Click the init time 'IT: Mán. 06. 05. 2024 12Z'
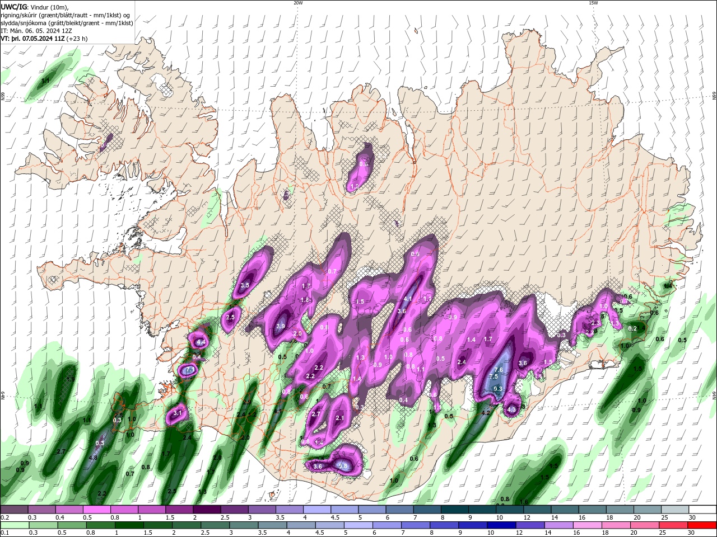 point(36,31)
